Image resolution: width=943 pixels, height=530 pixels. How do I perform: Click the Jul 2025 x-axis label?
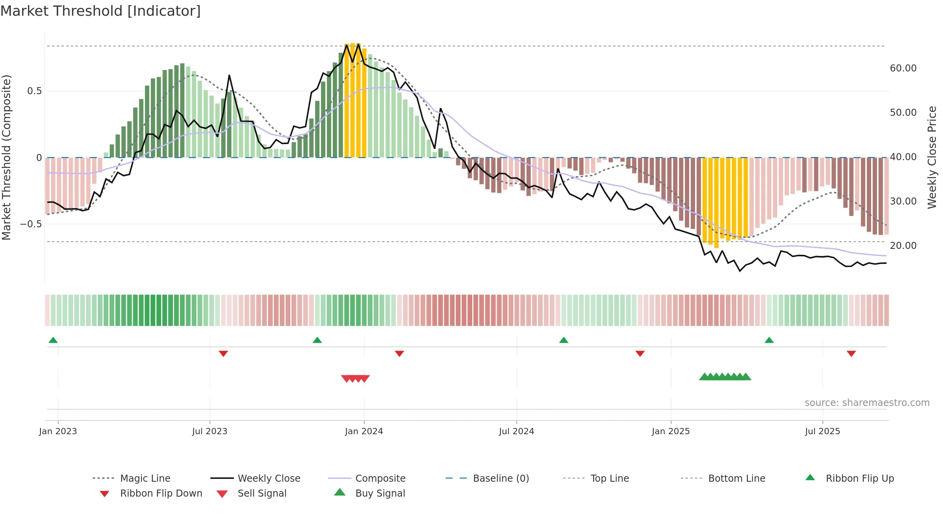click(822, 431)
